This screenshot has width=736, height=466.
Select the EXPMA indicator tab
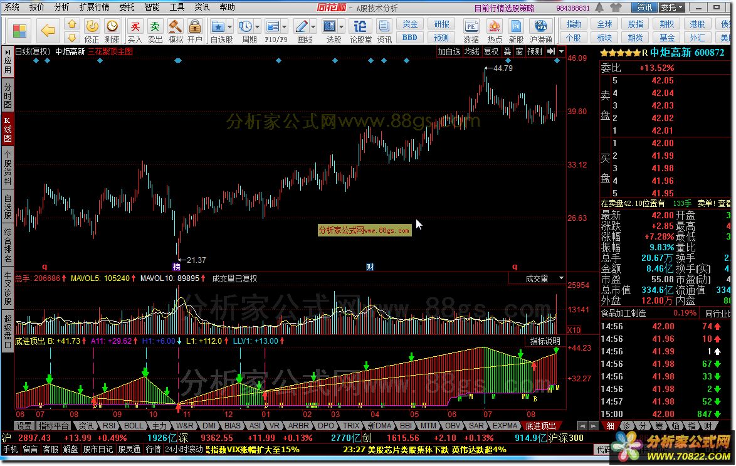click(505, 426)
